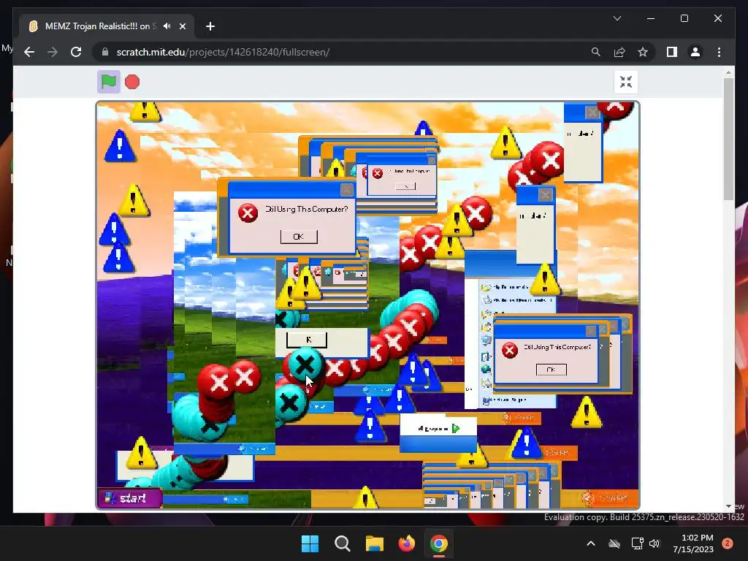Open the tab search chevron in the title bar

point(617,18)
